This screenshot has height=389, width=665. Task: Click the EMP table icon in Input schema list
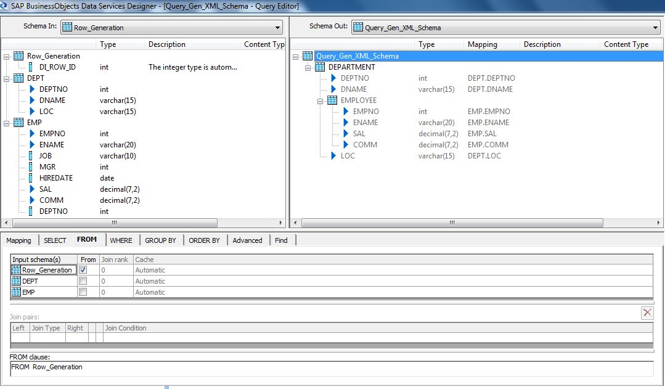coord(16,292)
